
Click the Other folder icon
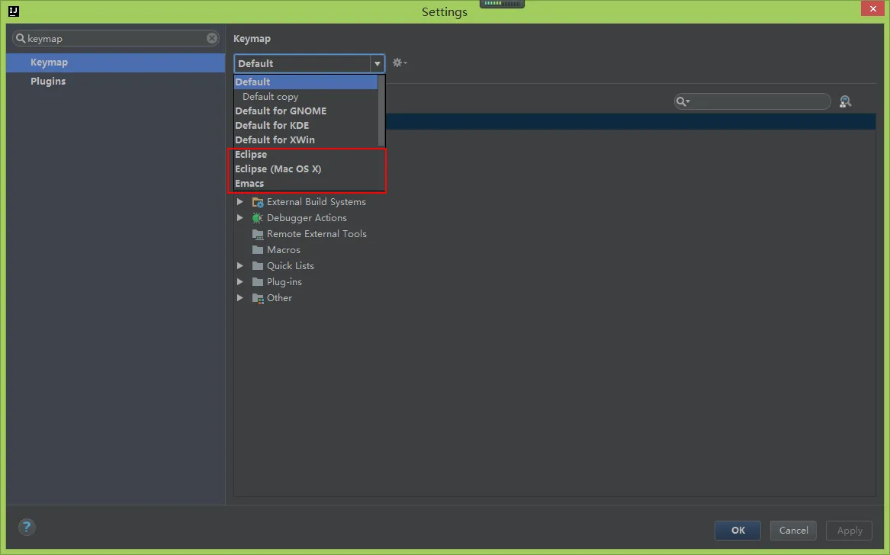(x=258, y=298)
